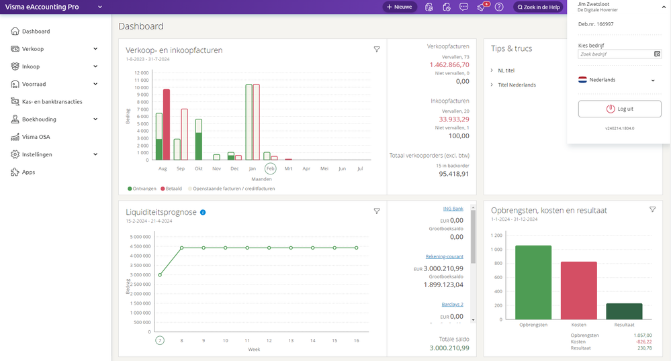Image resolution: width=671 pixels, height=361 pixels.
Task: Go to Dashboard menu item
Action: click(36, 32)
